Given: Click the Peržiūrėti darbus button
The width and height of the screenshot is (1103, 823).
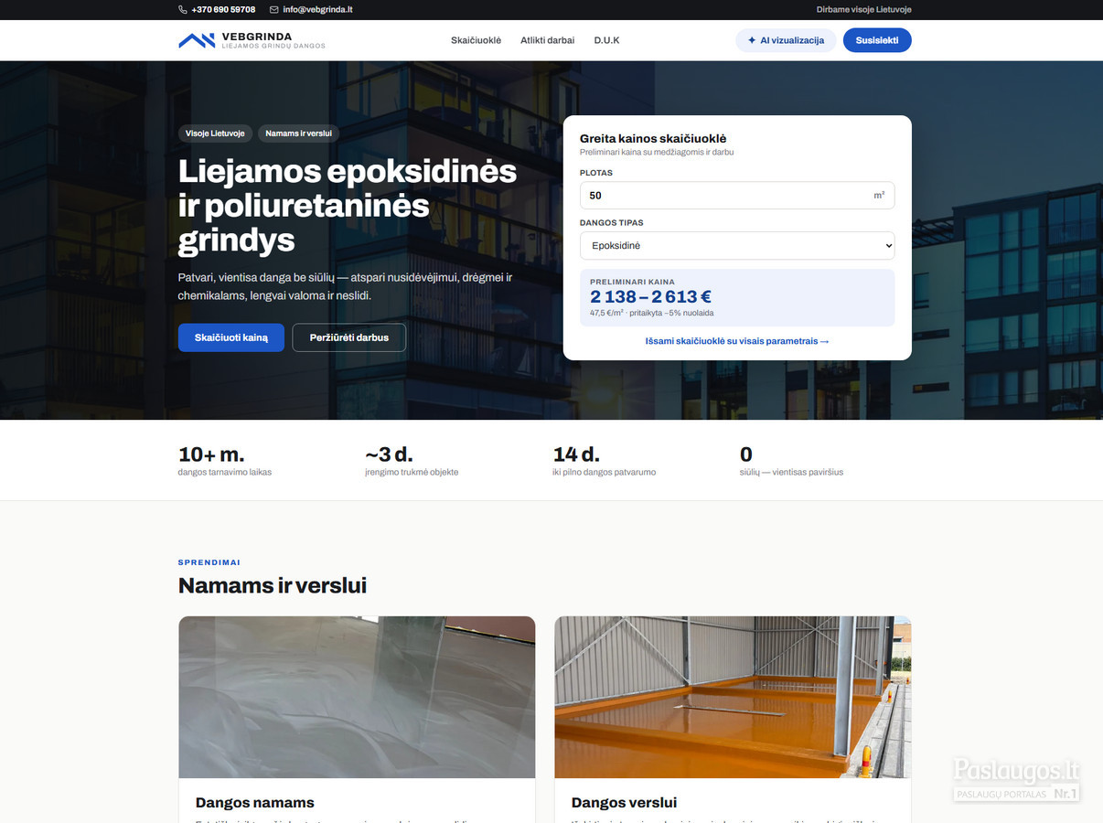Looking at the screenshot, I should pos(349,337).
